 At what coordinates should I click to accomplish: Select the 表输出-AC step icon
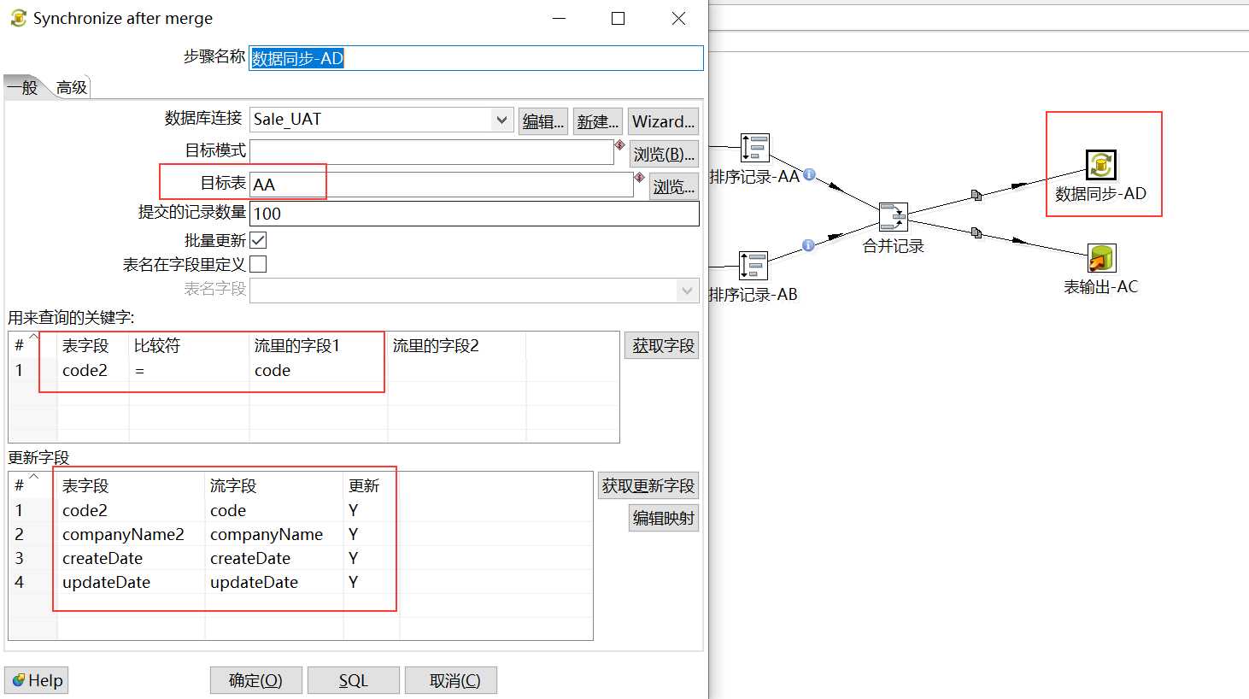(1101, 258)
